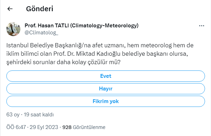
Task: Open the three-dot more options menu
Action: point(202,26)
